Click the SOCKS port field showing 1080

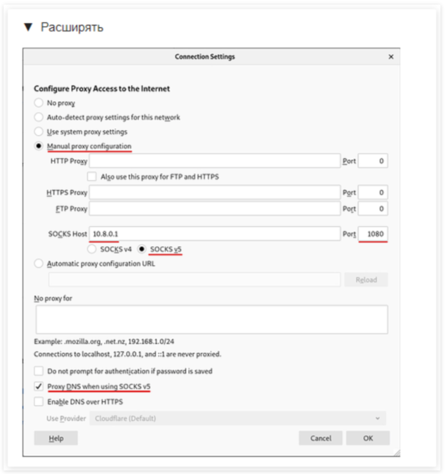[x=373, y=234]
